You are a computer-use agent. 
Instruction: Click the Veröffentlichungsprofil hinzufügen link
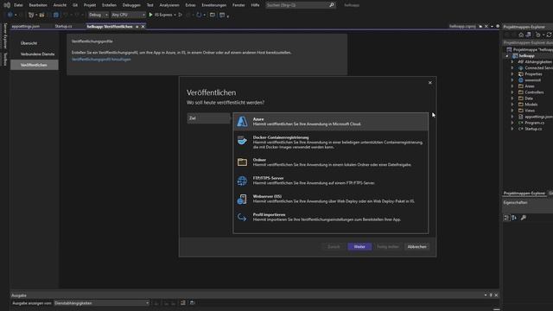101,60
